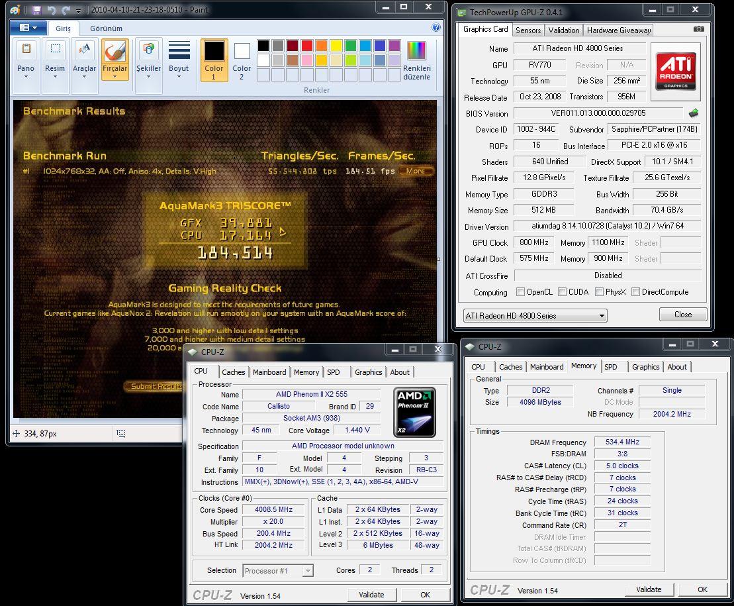Image resolution: width=734 pixels, height=606 pixels.
Task: Select the Fırçalar brush tool icon
Action: (x=115, y=50)
